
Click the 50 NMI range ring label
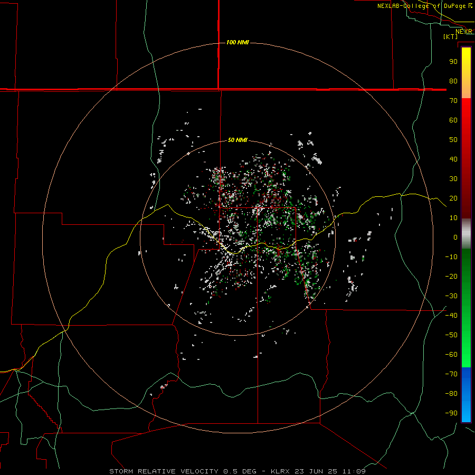click(237, 140)
